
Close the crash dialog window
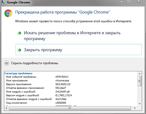(x=139, y=1)
